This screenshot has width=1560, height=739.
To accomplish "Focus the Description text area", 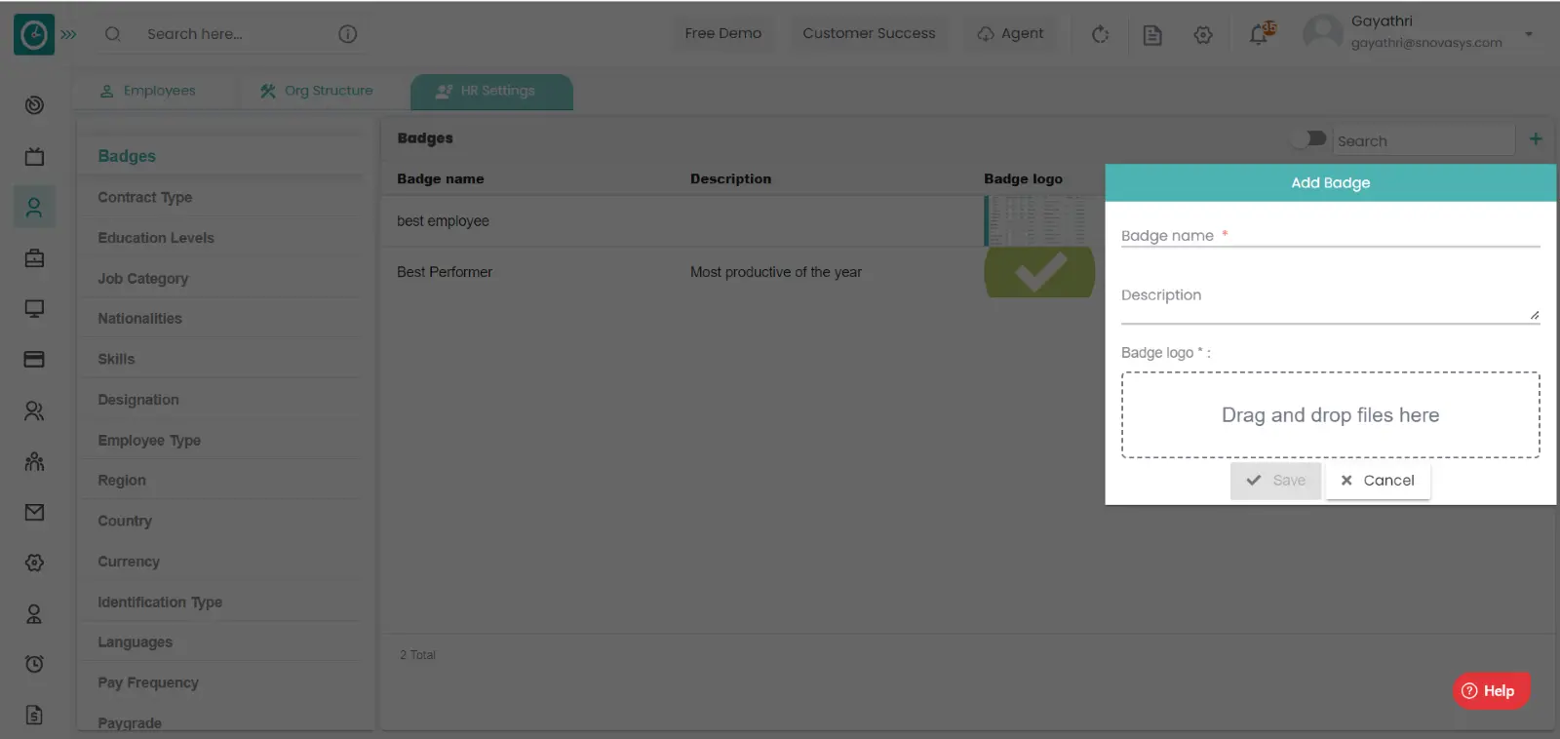I will coord(1330,301).
